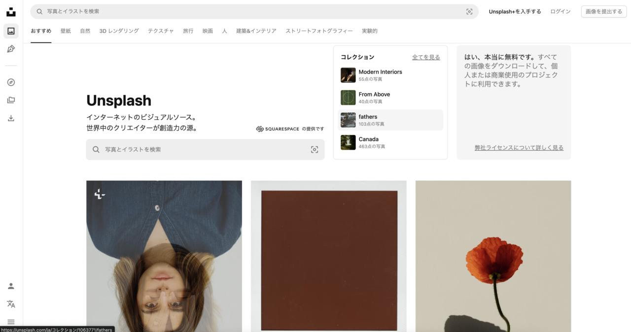631x332 pixels.
Task: Open 弊社ライセンスについて詳しく見る link
Action: pyautogui.click(x=519, y=148)
